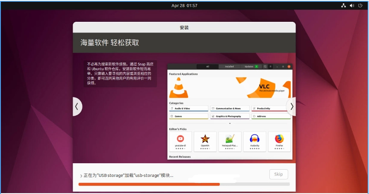Screen dimensions: 369x194
Task: Select the Updates tab in software preview
Action: click(251, 67)
